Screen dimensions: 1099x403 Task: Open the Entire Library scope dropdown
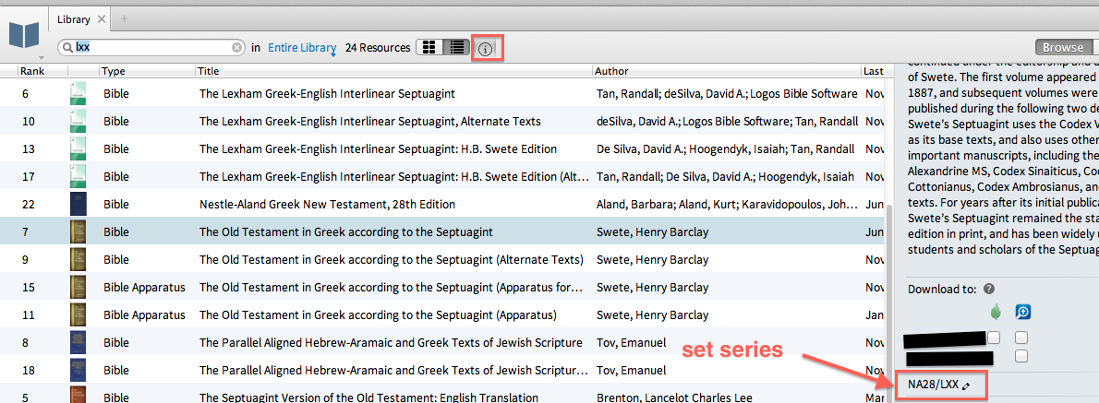(302, 48)
